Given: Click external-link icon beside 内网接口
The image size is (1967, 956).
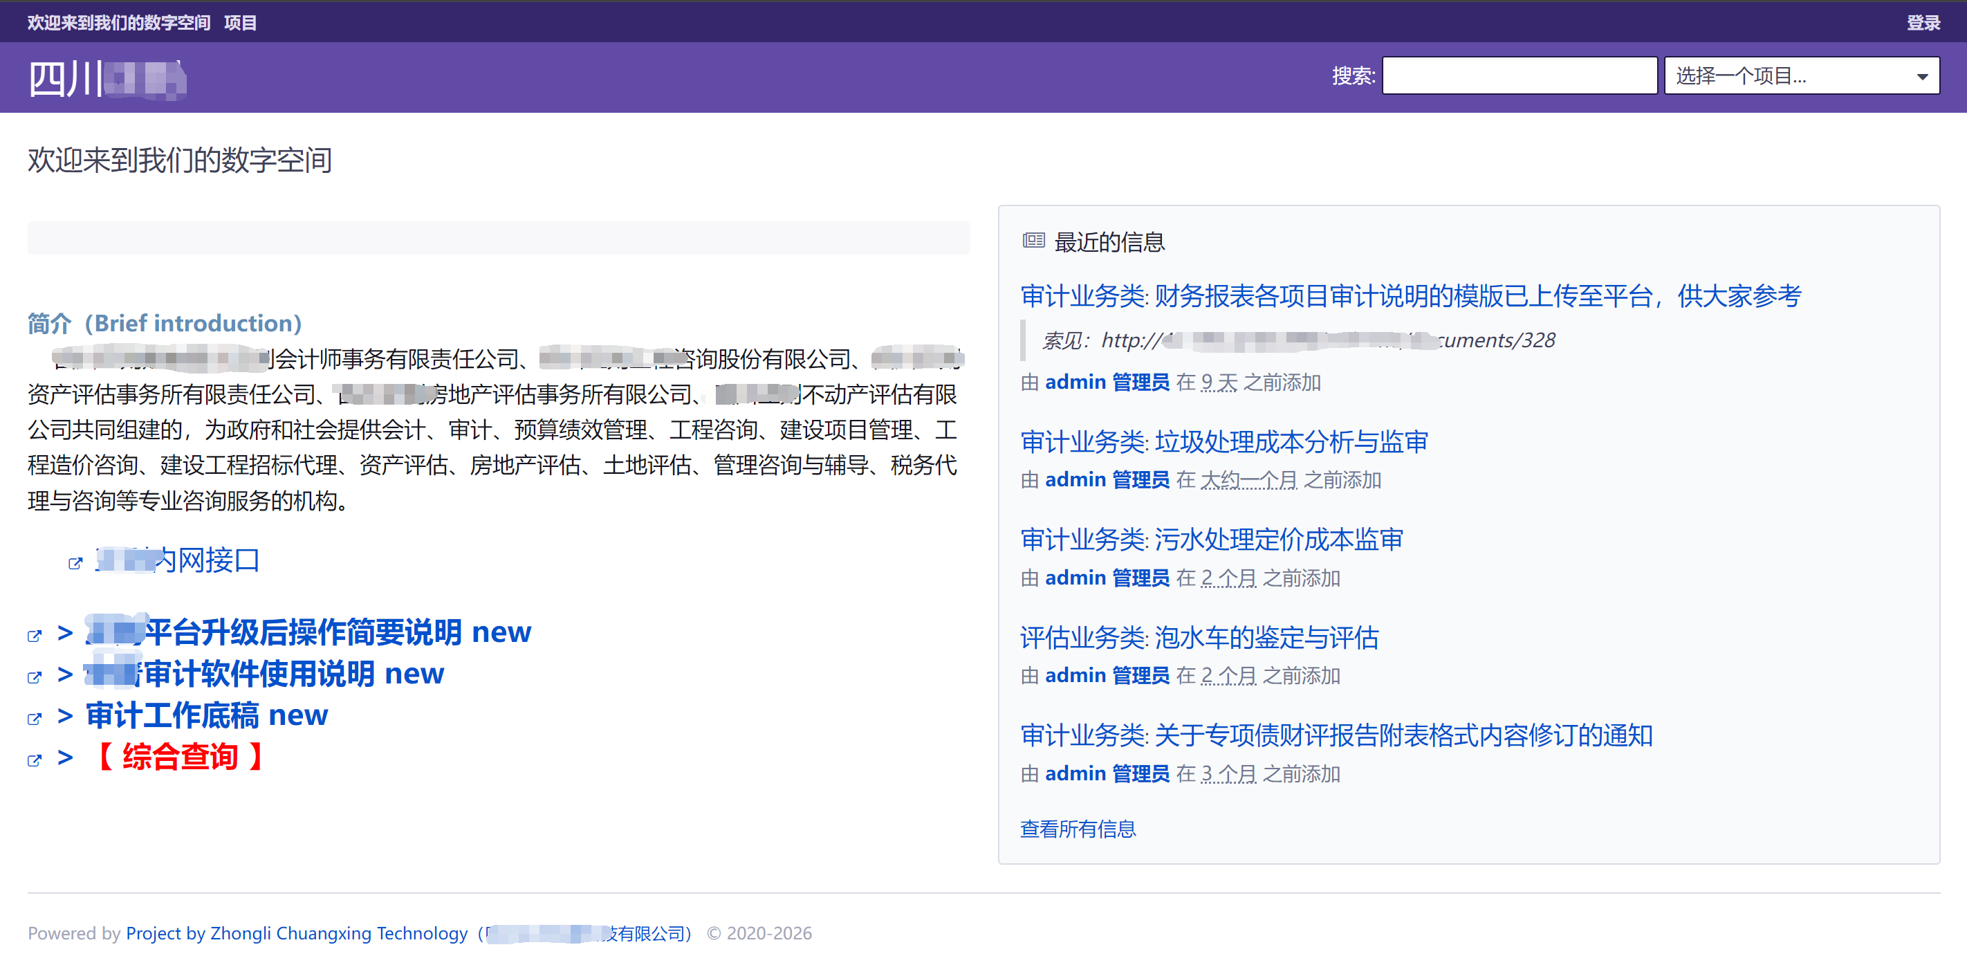Looking at the screenshot, I should click(75, 564).
